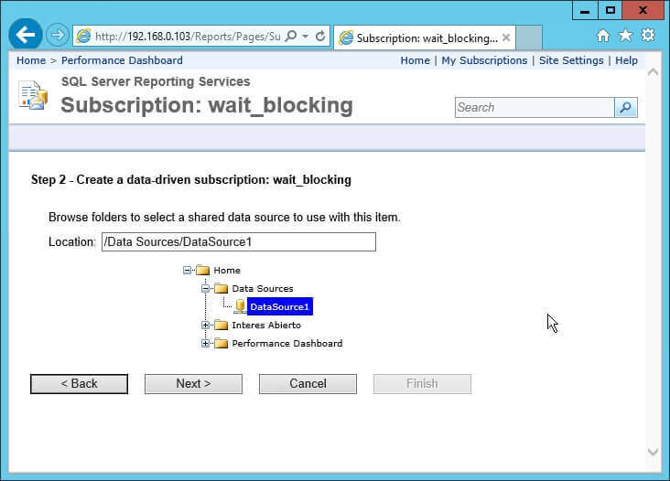670x481 pixels.
Task: Open a new blank browser tab
Action: pyautogui.click(x=529, y=37)
